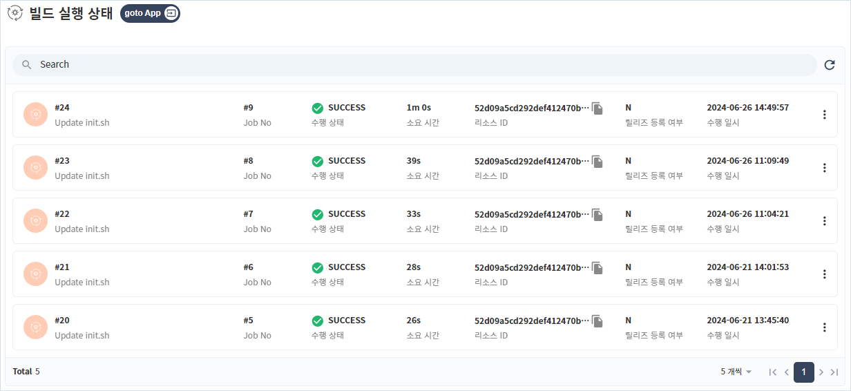The height and width of the screenshot is (391, 851).
Task: Click the goto App button
Action: pyautogui.click(x=150, y=13)
